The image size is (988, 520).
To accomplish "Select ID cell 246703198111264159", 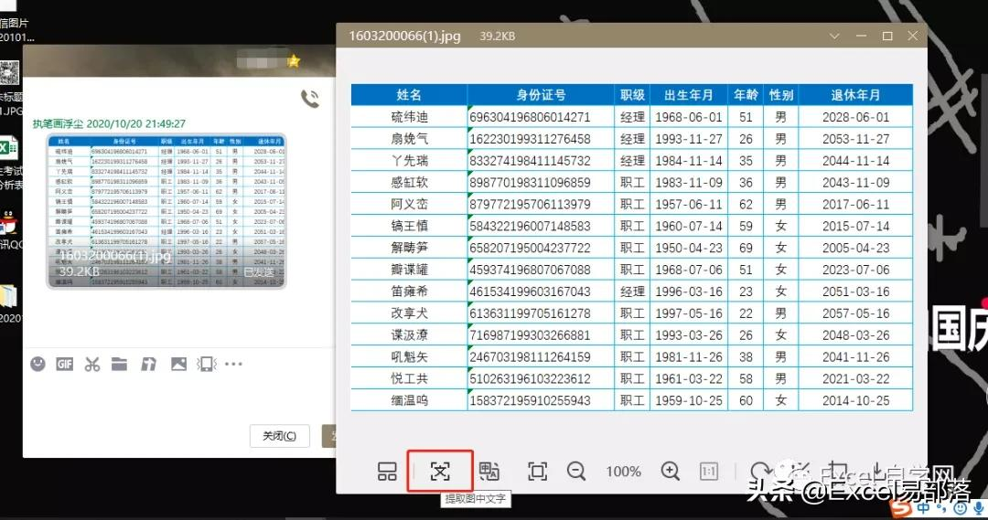I will tap(541, 357).
